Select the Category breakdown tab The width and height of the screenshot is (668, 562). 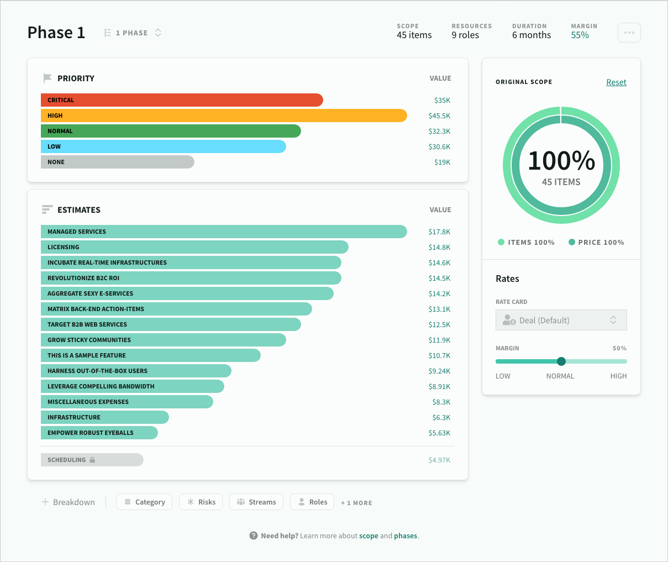(x=144, y=502)
